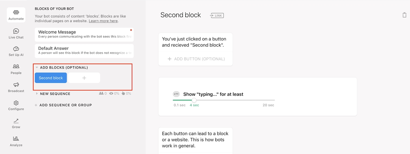Screen dimensions: 410x154
Task: Open the Analyze charts section
Action: (16, 142)
